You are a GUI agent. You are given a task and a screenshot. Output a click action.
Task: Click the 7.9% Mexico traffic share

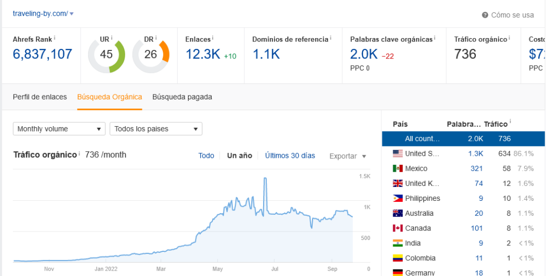click(525, 169)
